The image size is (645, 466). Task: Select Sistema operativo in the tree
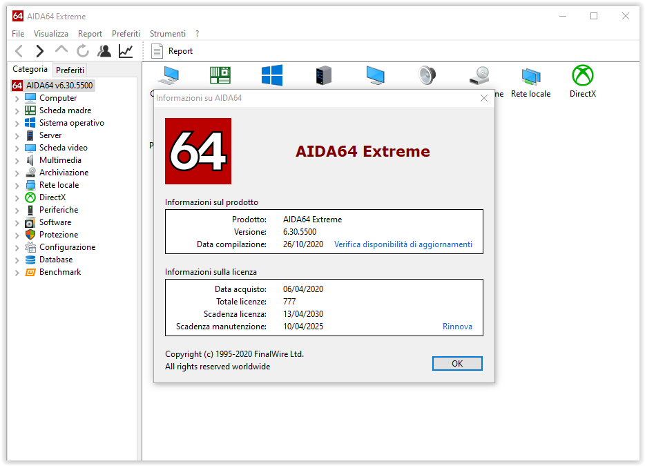click(72, 123)
